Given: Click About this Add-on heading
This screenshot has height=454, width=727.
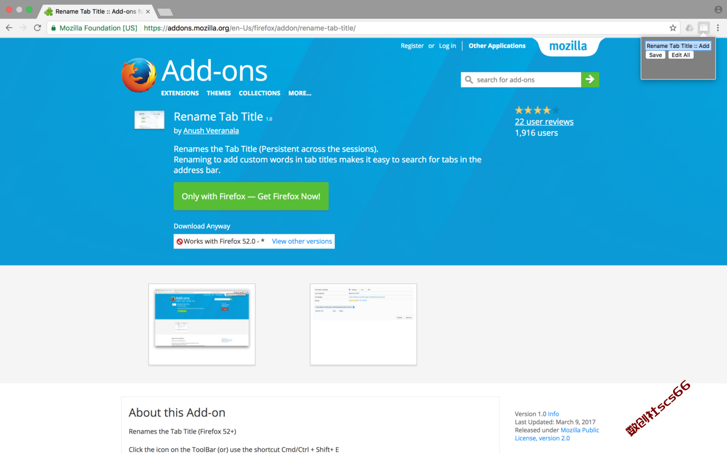Looking at the screenshot, I should 177,413.
